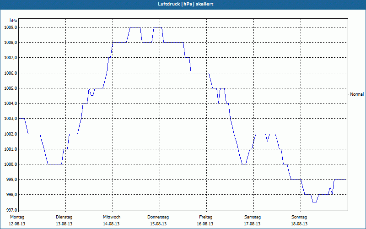Screen dimensions: 366x229
Task: Select the 'Samstag' day label
Action: pyautogui.click(x=253, y=217)
